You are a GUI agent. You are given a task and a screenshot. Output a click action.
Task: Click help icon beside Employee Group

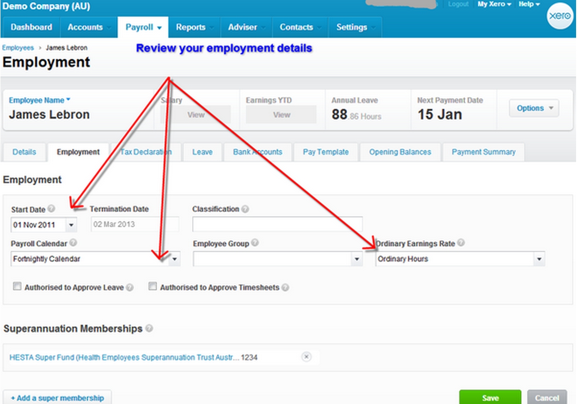pos(255,243)
